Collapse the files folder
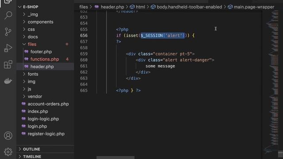283x159 pixels. click(x=24, y=44)
